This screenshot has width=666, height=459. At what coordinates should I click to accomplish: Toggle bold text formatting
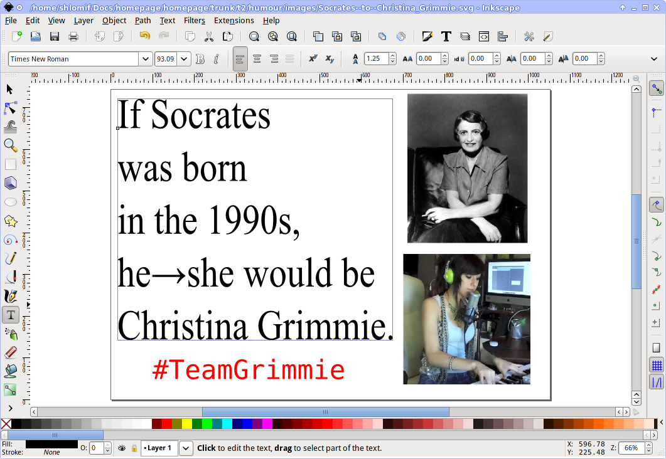tap(200, 59)
